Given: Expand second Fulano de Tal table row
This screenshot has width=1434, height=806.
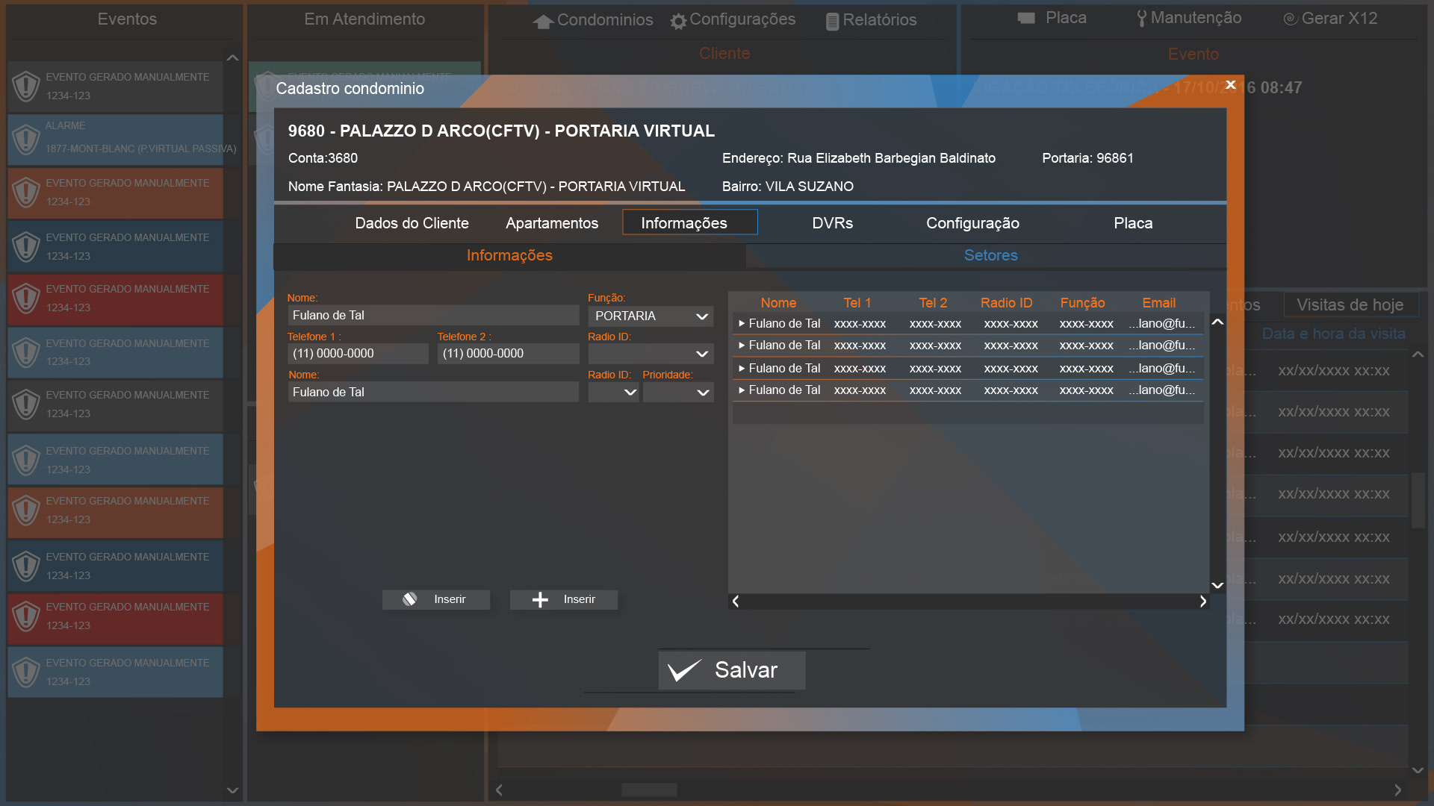Looking at the screenshot, I should [742, 346].
